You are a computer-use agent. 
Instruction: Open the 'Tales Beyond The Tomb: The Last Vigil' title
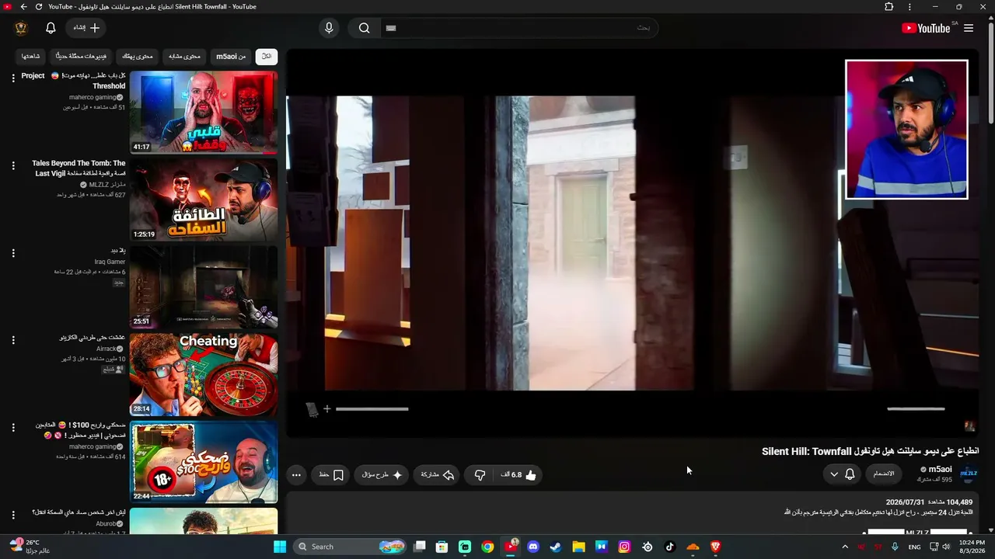click(x=79, y=168)
